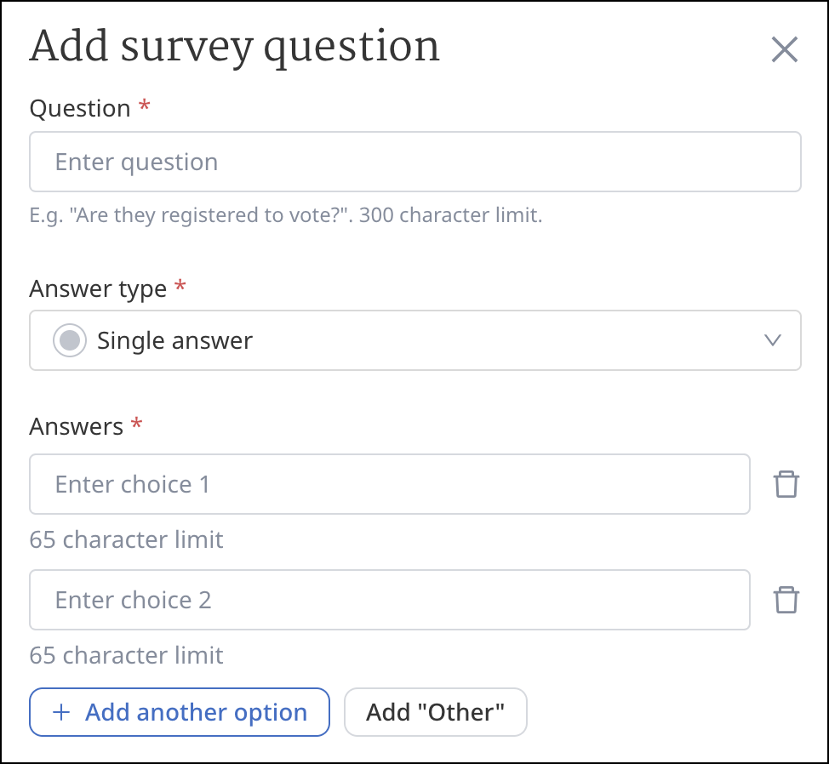Click the Add survey question heading

[x=234, y=47]
